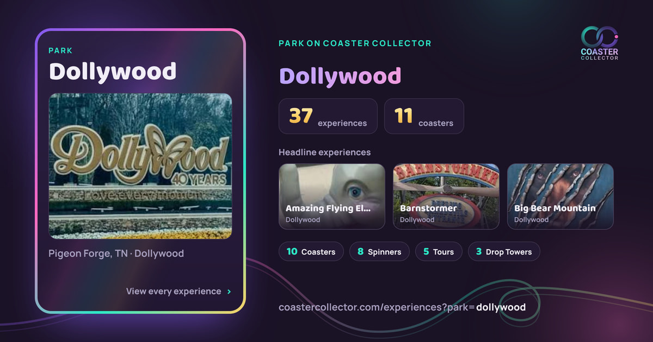Viewport: 653px width, 342px height.
Task: Select the 3 Drop Towers tag
Action: tap(504, 252)
